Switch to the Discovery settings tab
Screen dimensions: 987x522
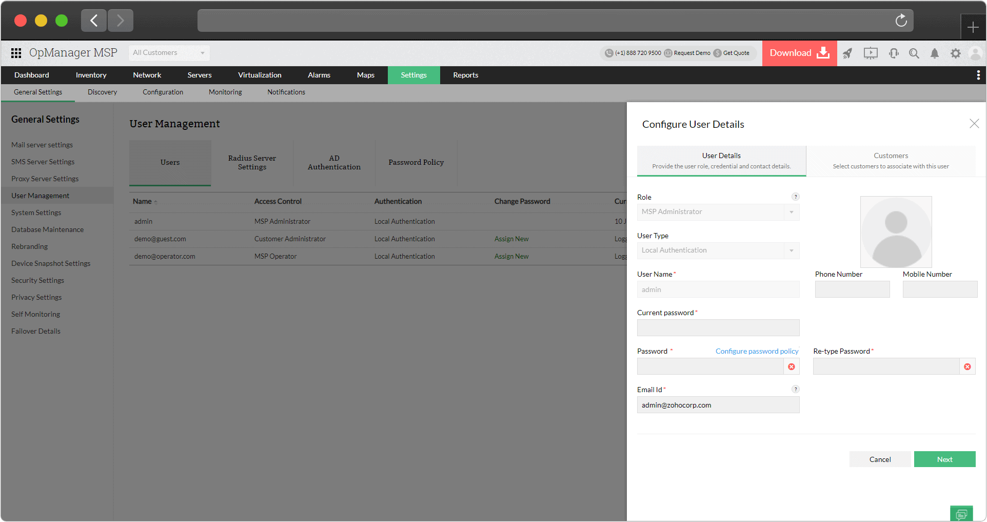(x=102, y=92)
